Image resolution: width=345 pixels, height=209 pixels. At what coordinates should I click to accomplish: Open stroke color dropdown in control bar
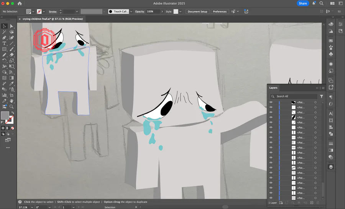pyautogui.click(x=44, y=11)
